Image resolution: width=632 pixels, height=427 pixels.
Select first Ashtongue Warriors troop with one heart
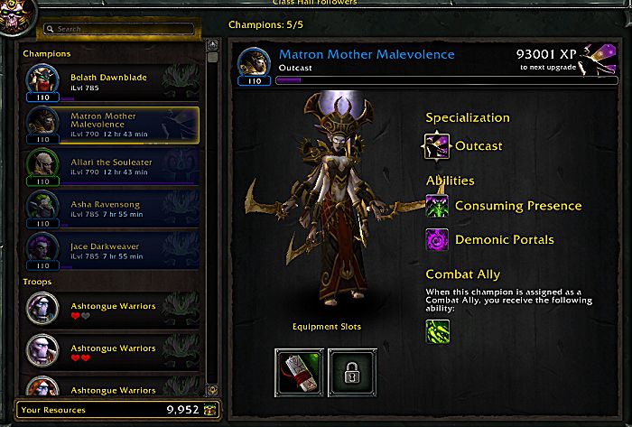[x=111, y=310]
